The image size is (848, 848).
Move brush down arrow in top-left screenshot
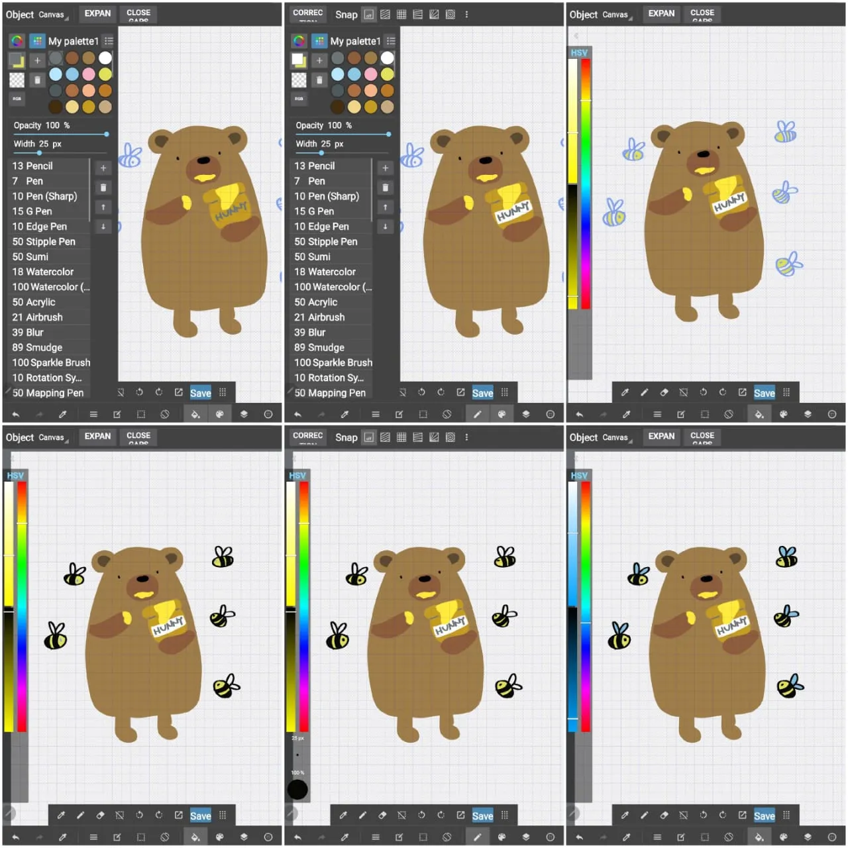tap(103, 227)
